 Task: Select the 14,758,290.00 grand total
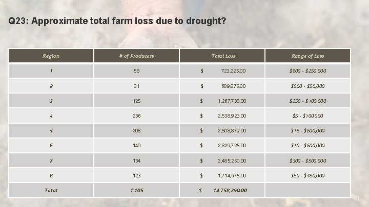(230, 190)
